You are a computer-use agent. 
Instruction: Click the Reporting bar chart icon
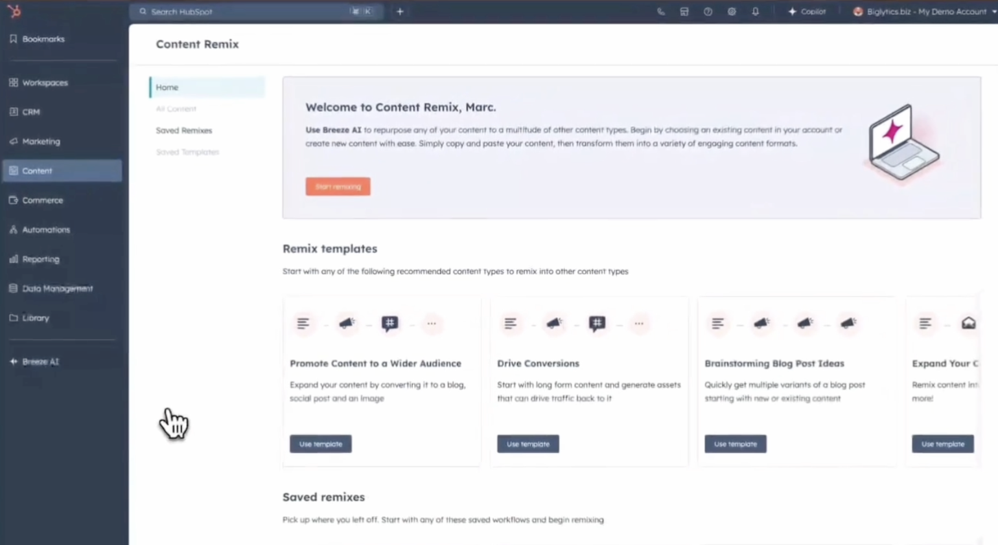pos(13,259)
